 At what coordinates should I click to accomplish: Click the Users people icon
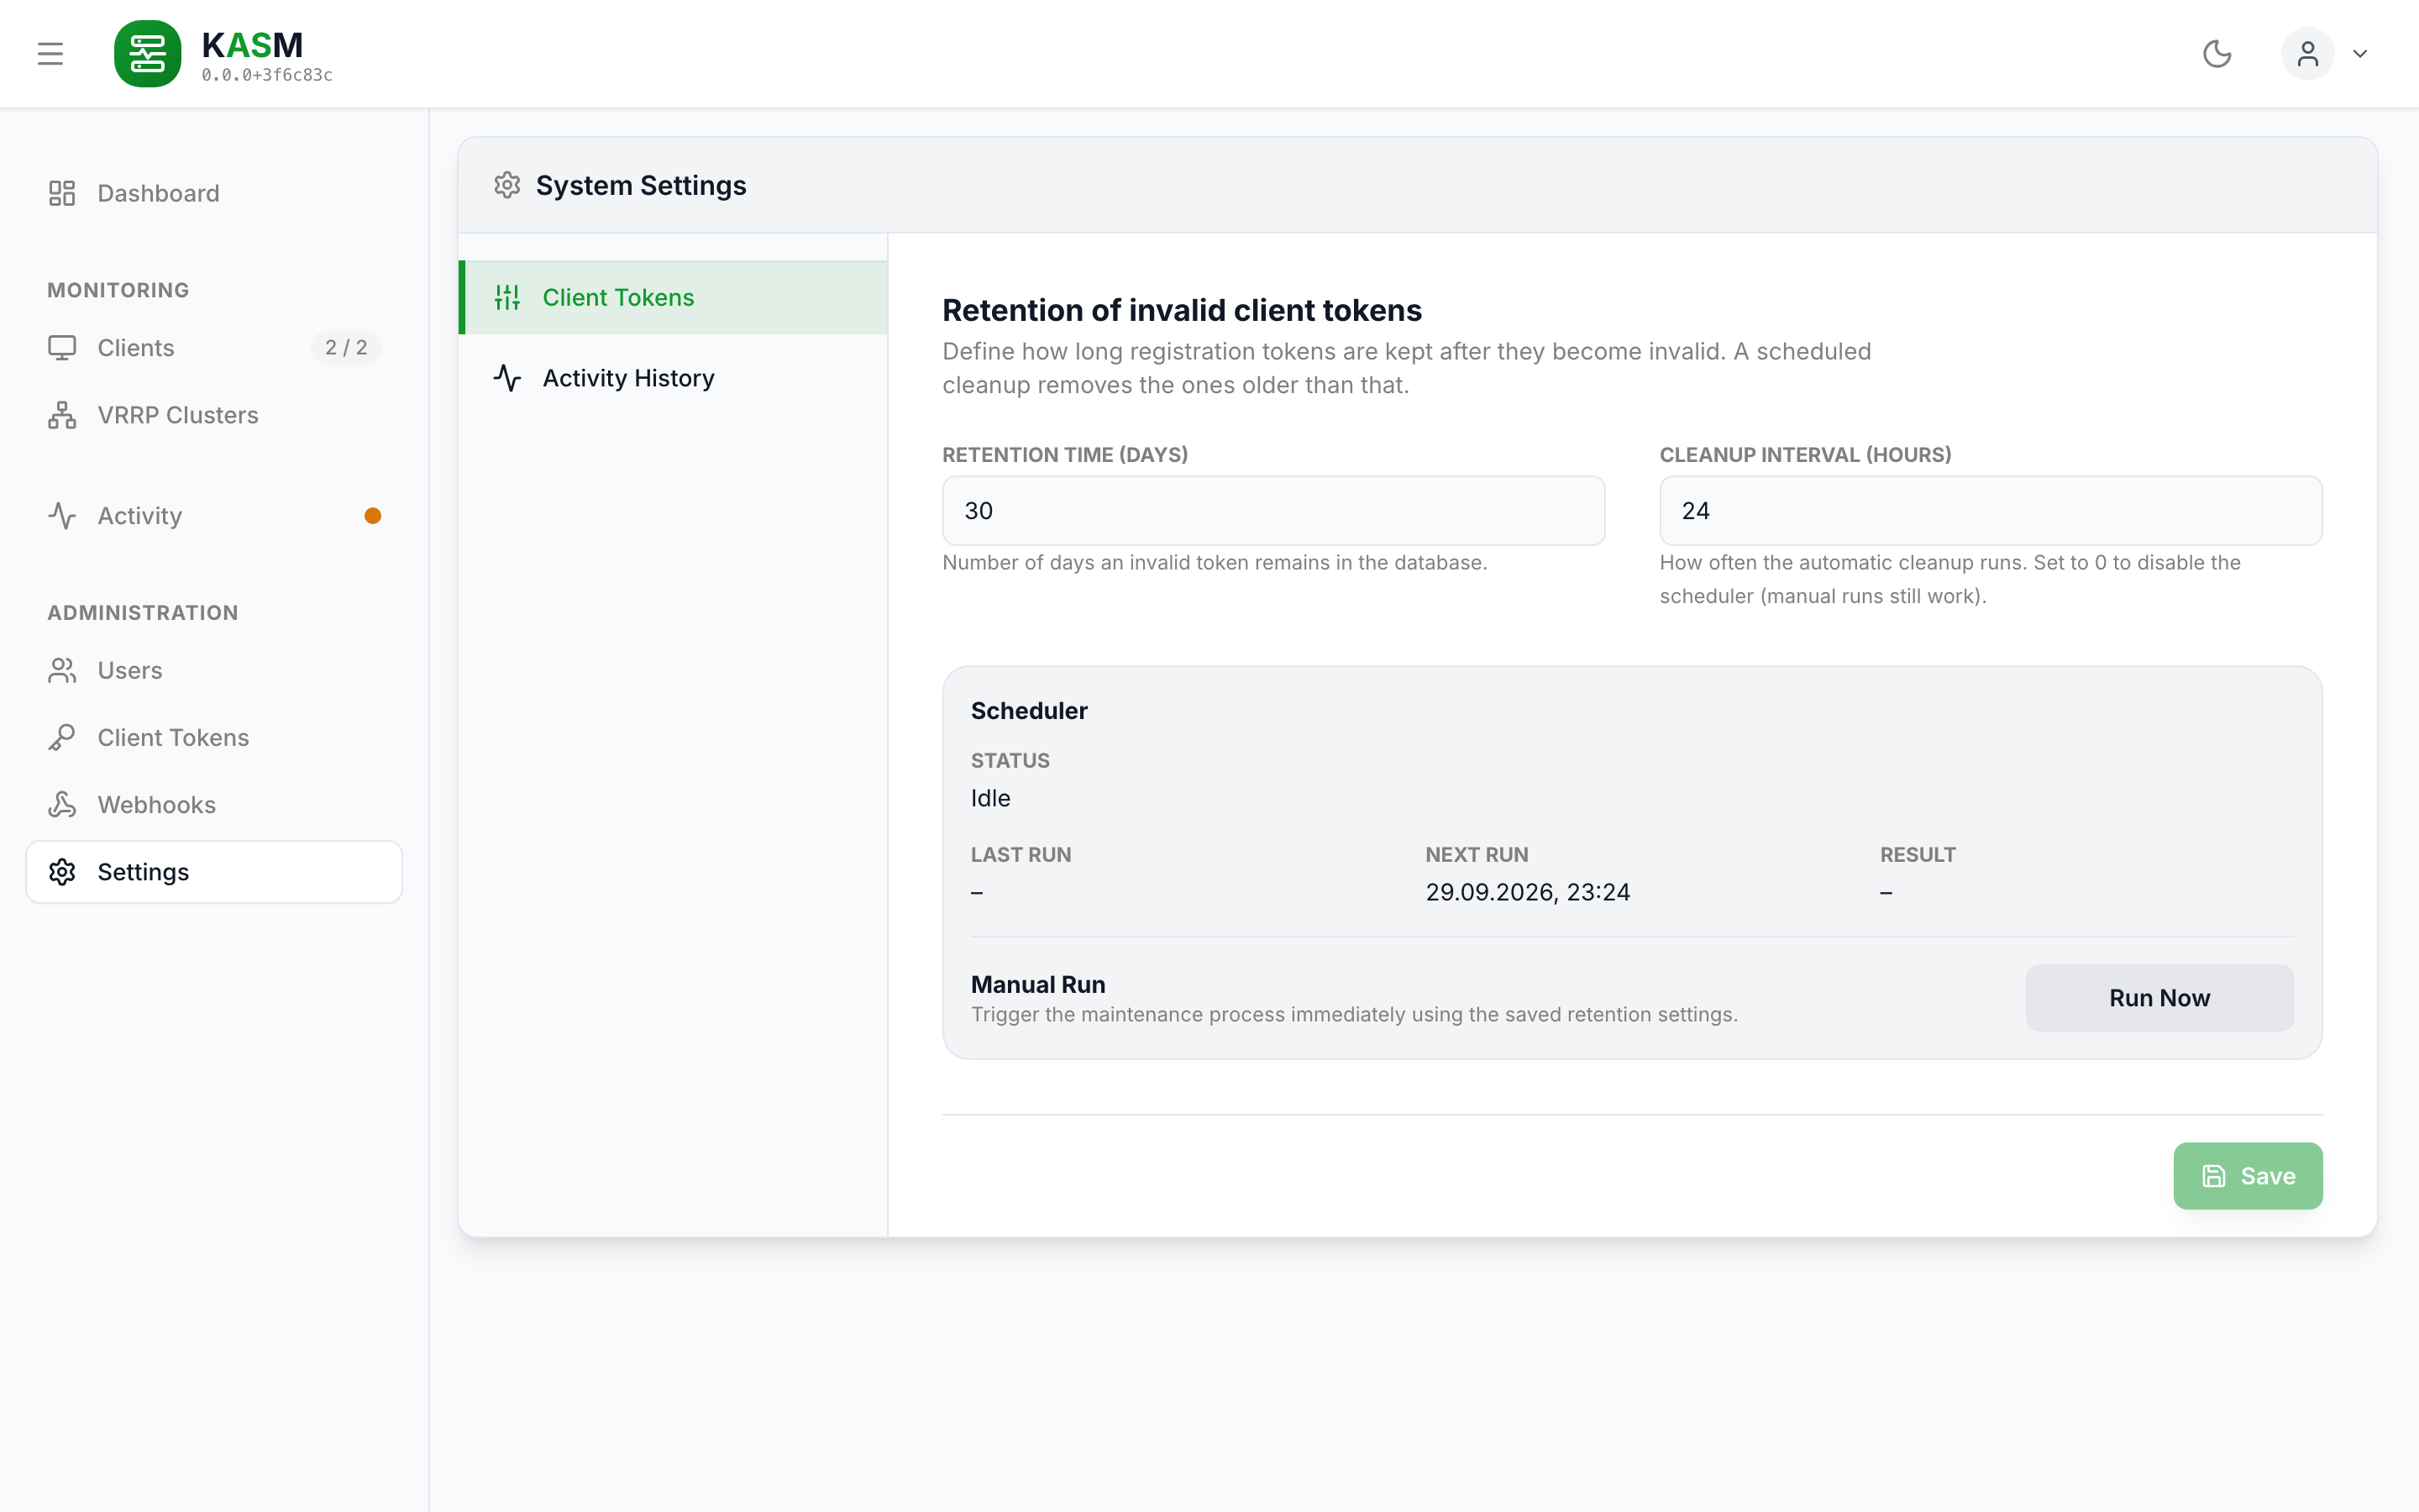[62, 670]
